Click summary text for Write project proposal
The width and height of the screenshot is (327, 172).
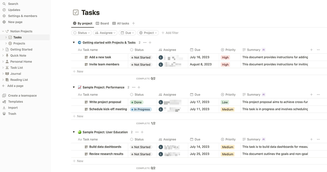pos(275,102)
